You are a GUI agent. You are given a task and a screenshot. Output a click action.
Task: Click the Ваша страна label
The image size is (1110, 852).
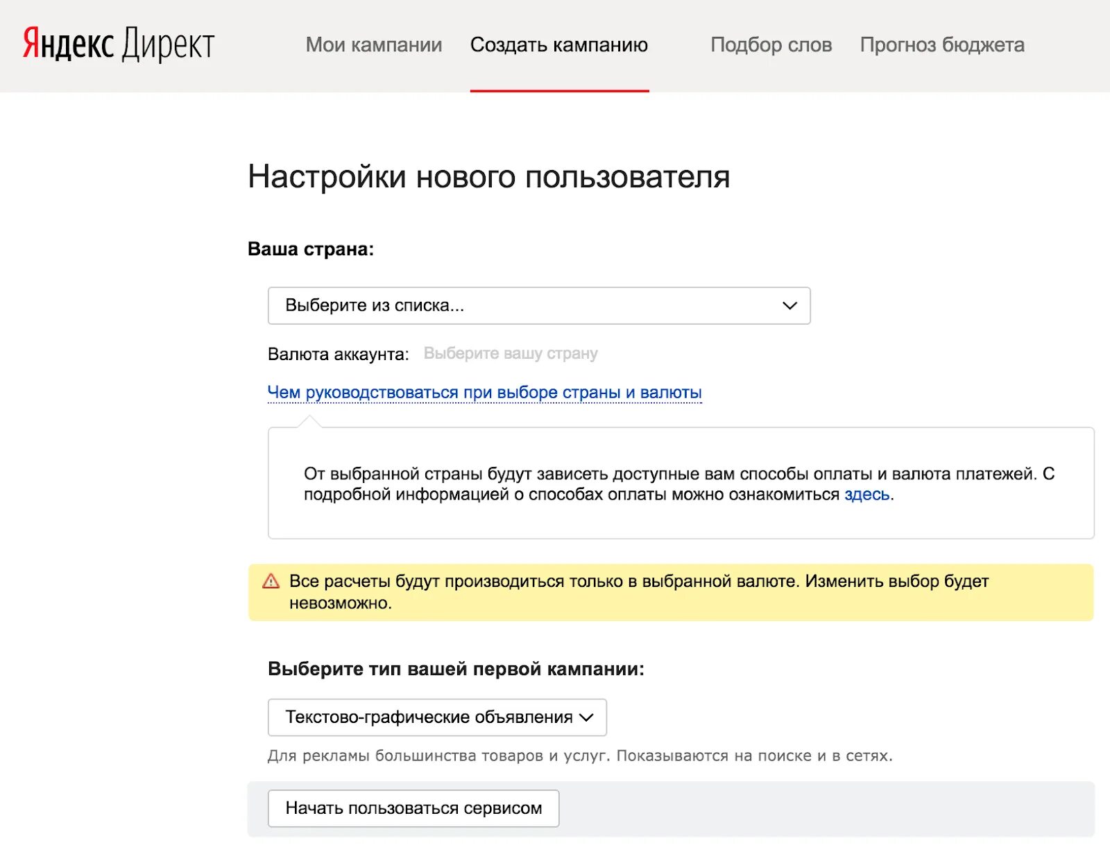point(311,249)
